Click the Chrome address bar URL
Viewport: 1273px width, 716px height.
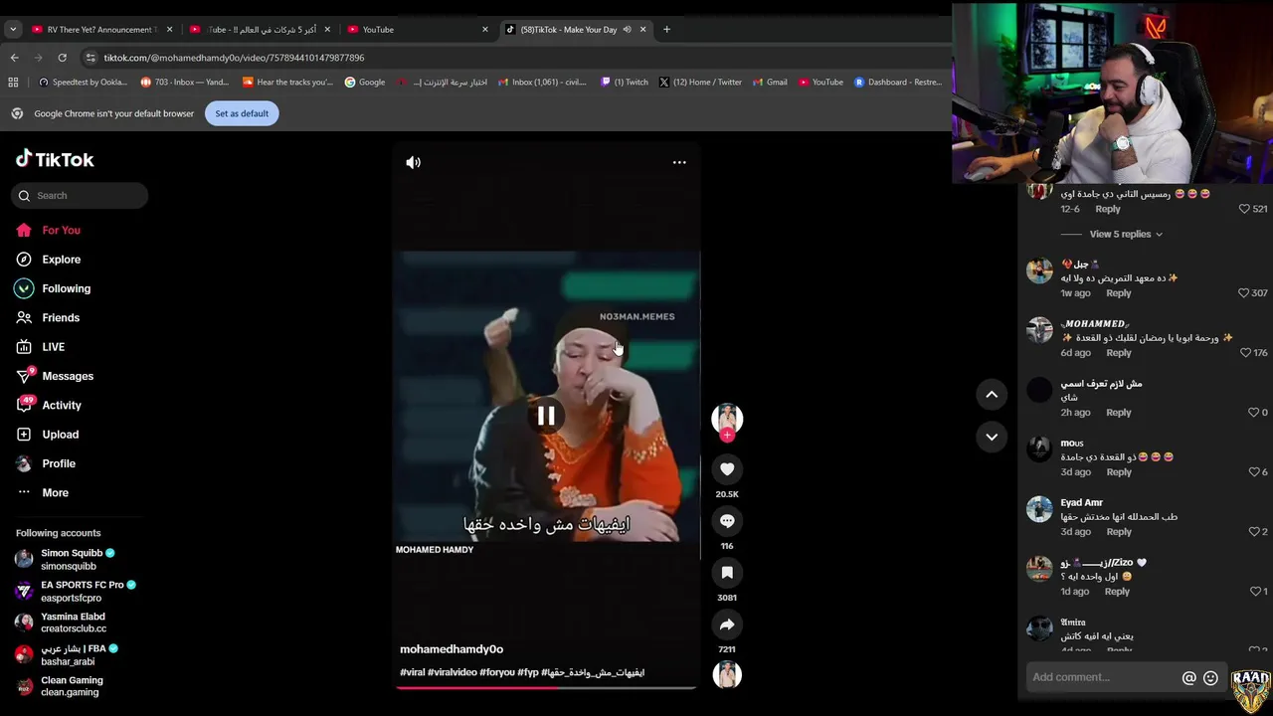pyautogui.click(x=234, y=58)
